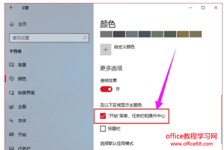Focus the 查找设置 search field
This screenshot has width=224, height=150.
coord(49,38)
